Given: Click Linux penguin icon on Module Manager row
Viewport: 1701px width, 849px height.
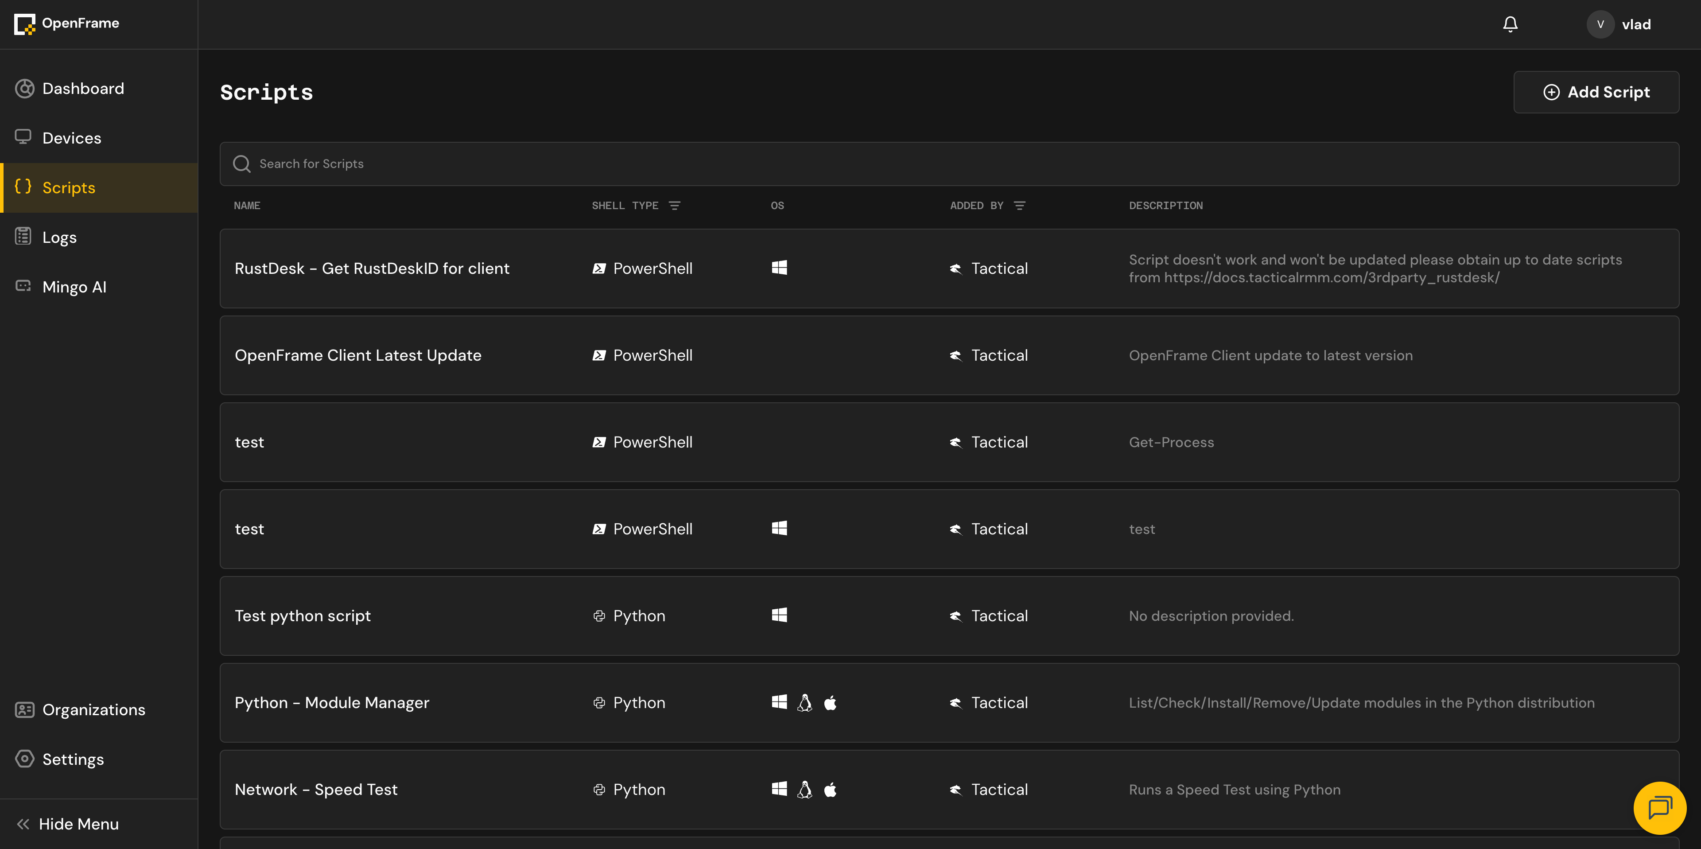Looking at the screenshot, I should pyautogui.click(x=804, y=702).
